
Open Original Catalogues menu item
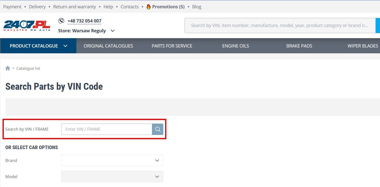pyautogui.click(x=108, y=46)
